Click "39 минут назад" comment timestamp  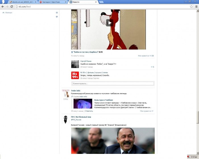pos(86,67)
